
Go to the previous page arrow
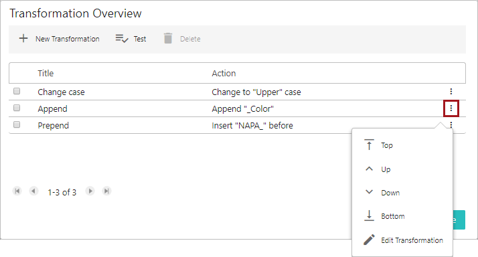tap(33, 191)
